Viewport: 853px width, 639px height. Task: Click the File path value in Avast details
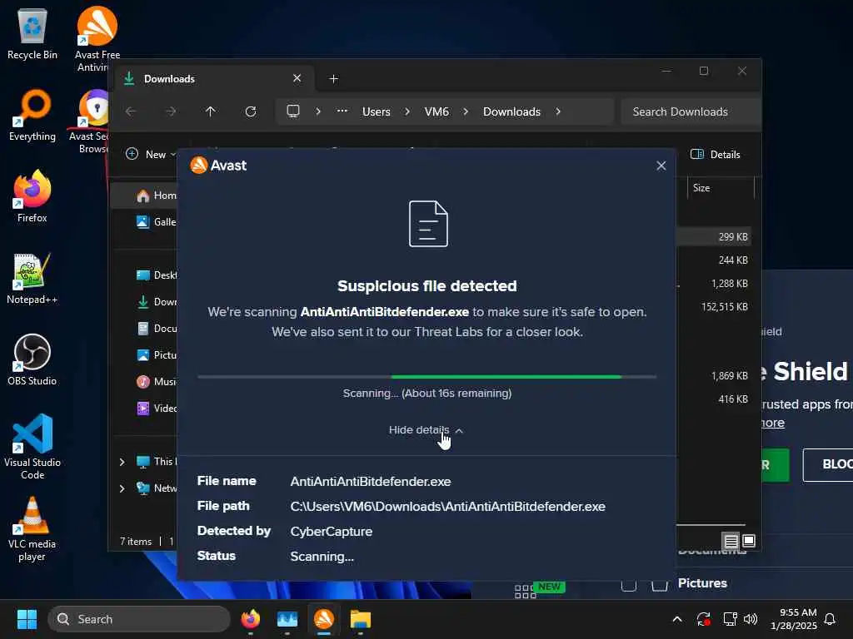(447, 507)
